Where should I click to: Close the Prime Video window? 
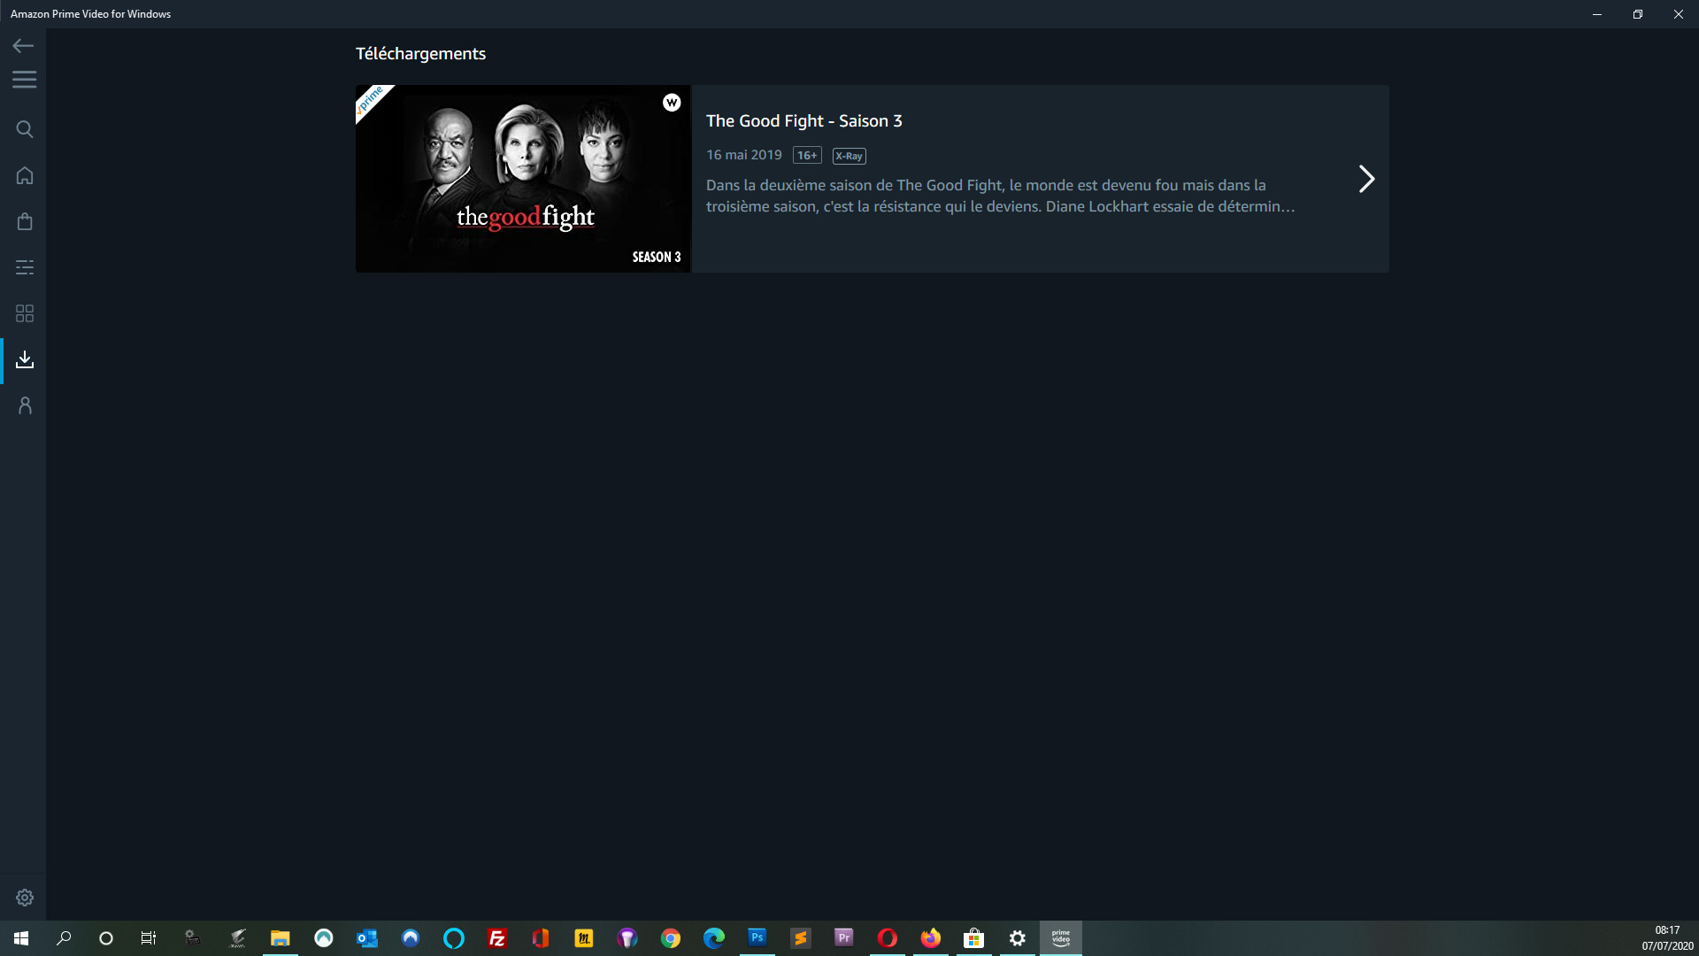click(1679, 14)
